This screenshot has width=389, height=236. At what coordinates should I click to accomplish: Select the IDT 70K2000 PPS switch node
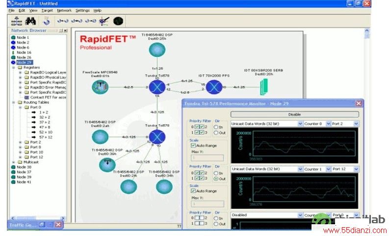[x=214, y=88]
